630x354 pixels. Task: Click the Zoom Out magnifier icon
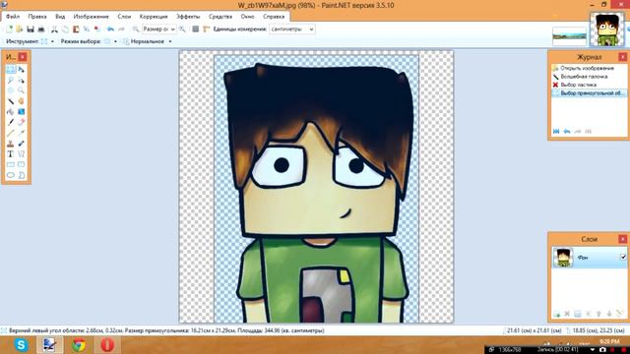pos(136,29)
